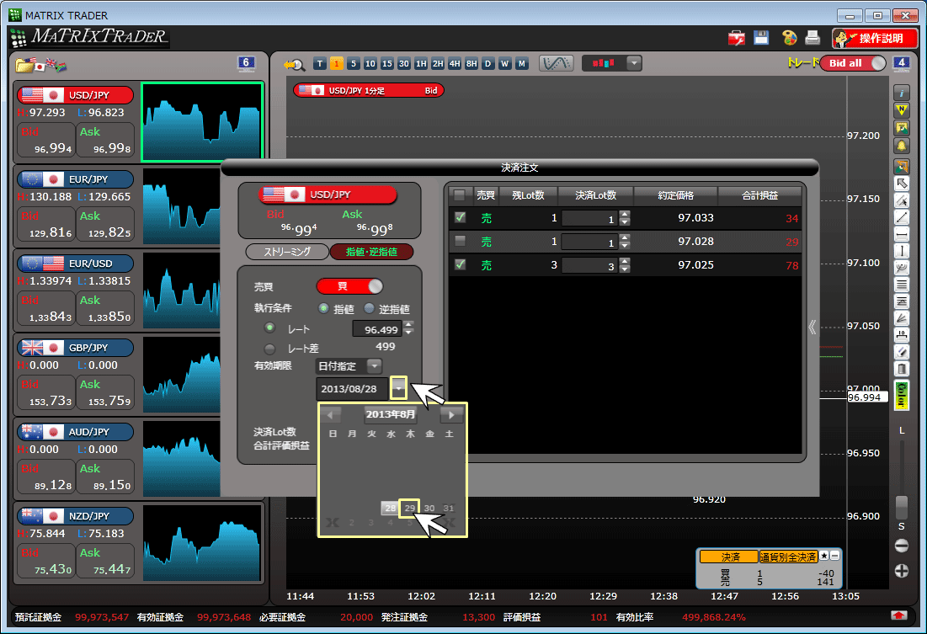Toggle the header select-all checkbox

coord(460,194)
